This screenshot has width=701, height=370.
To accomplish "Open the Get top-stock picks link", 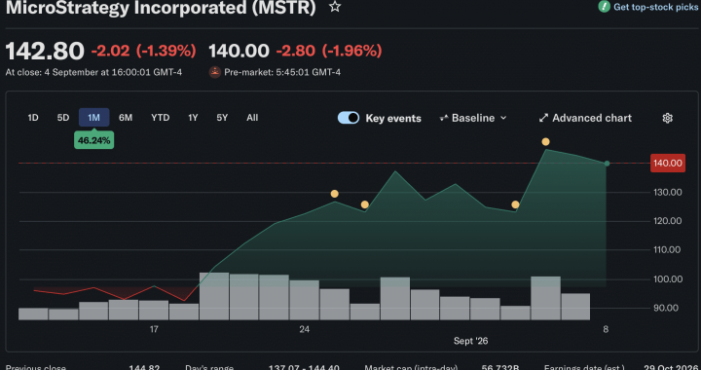I will 655,7.
